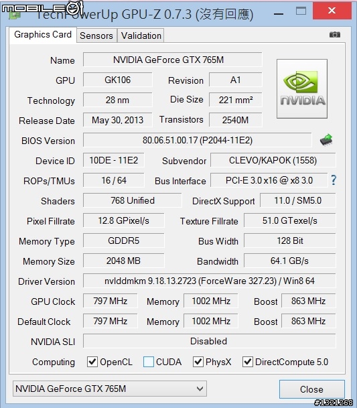This screenshot has height=408, width=357.
Task: Click the BIOS save chip icon
Action: click(326, 140)
